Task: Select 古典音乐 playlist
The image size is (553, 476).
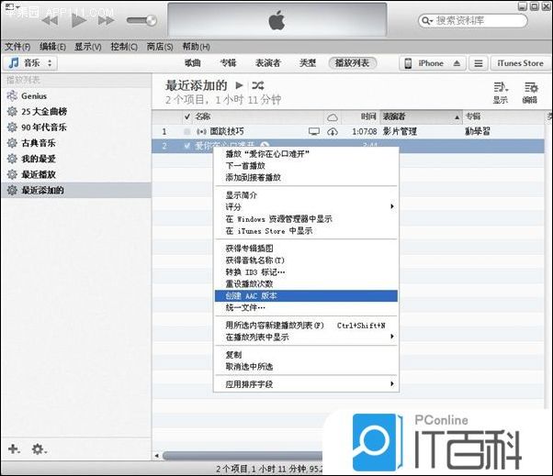Action: pyautogui.click(x=76, y=143)
